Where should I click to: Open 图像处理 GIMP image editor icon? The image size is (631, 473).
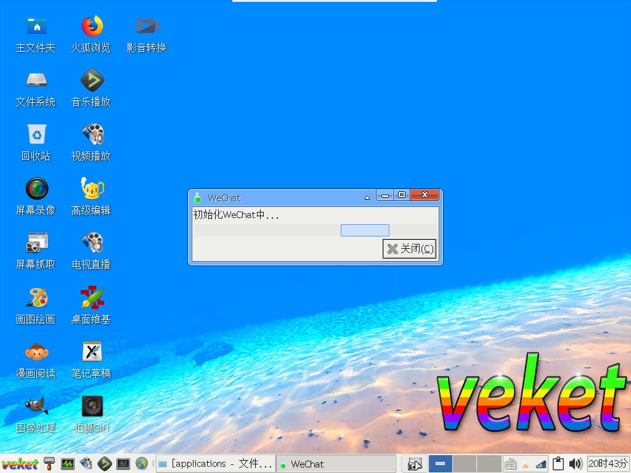[x=36, y=406]
